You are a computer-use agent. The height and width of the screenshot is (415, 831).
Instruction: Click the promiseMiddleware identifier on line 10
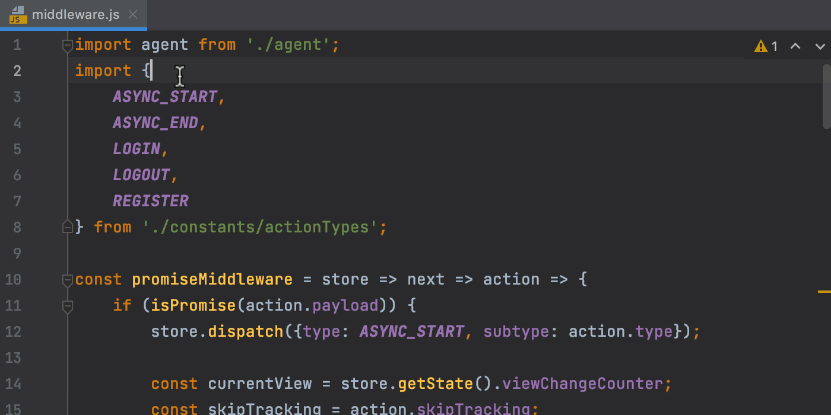(212, 279)
